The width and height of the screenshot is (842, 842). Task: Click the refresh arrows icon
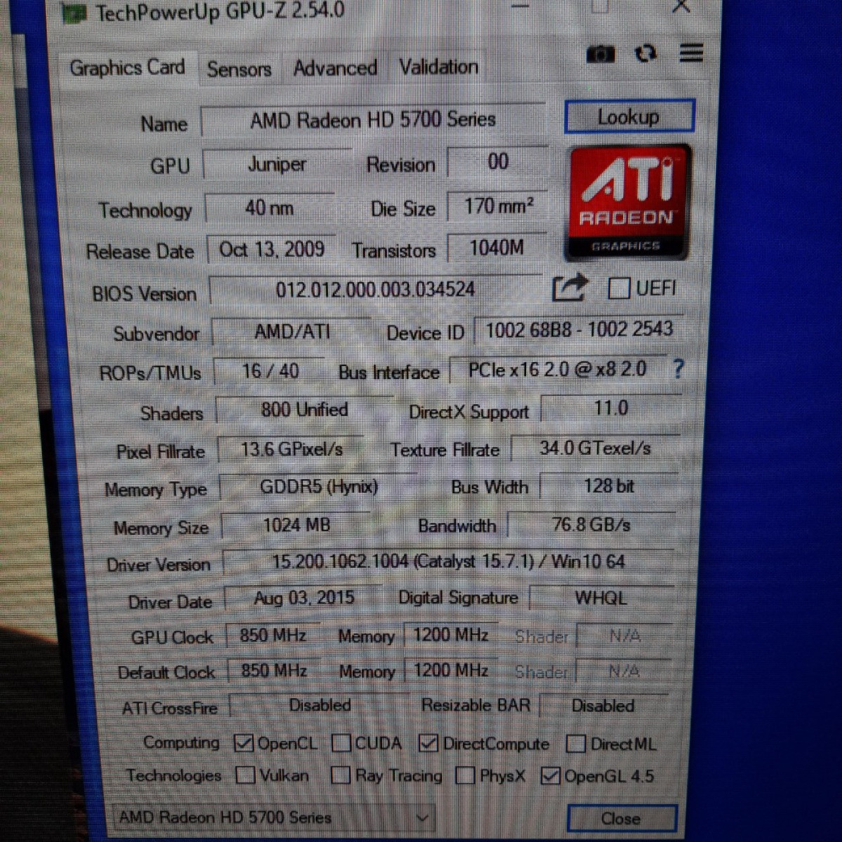pos(646,53)
